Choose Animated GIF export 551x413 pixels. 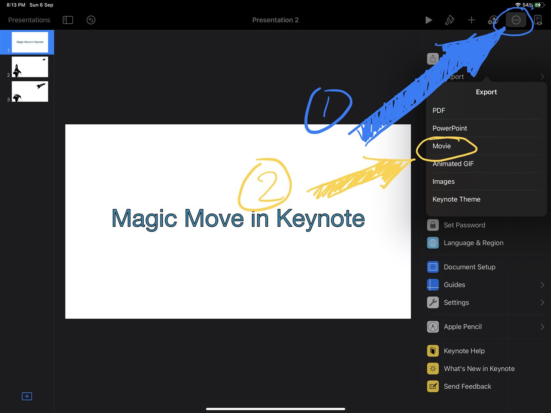(486, 163)
